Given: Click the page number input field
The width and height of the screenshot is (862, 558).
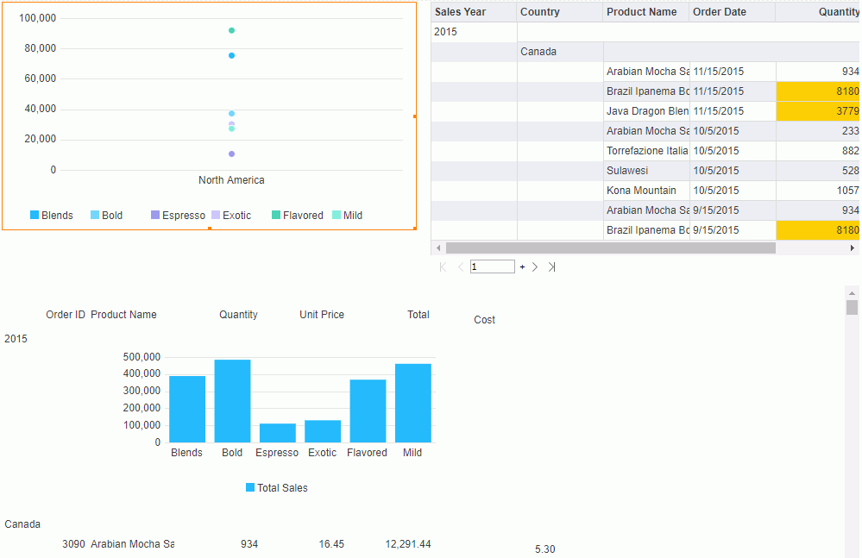Looking at the screenshot, I should pyautogui.click(x=492, y=267).
